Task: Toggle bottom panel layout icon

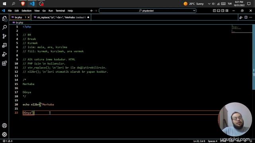Action: pyautogui.click(x=219, y=11)
